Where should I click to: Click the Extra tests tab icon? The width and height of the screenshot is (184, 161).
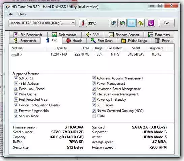click(x=151, y=35)
